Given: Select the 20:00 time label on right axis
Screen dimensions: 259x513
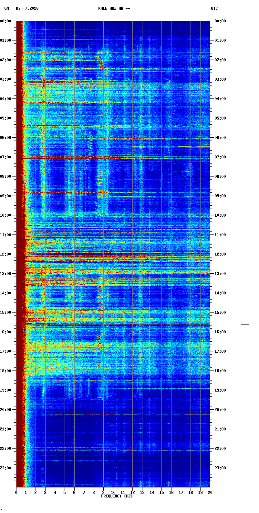Looking at the screenshot, I should pyautogui.click(x=220, y=410).
